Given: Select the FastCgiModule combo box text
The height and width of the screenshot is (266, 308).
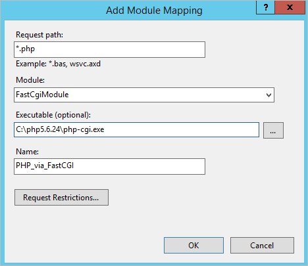Looking at the screenshot, I should [x=42, y=95].
